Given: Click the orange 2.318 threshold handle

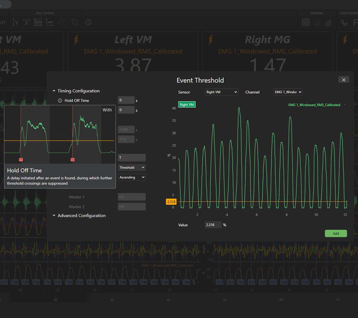Looking at the screenshot, I should (171, 202).
